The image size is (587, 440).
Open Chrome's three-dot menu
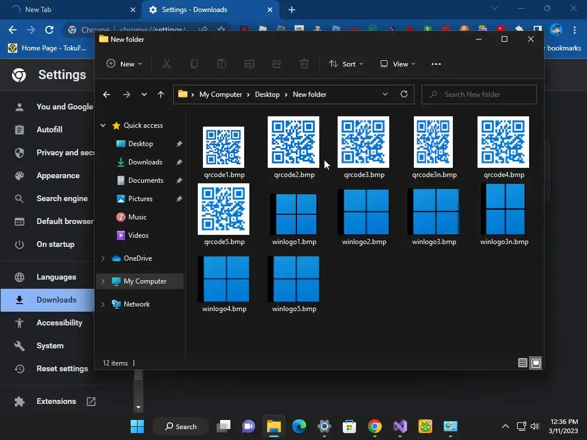click(x=574, y=30)
